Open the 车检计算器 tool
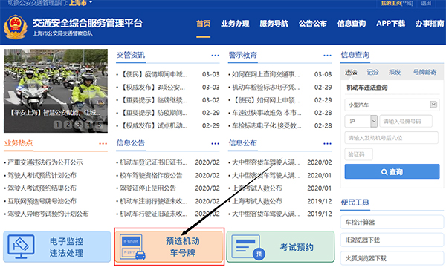The width and height of the screenshot is (446, 273). [x=392, y=223]
